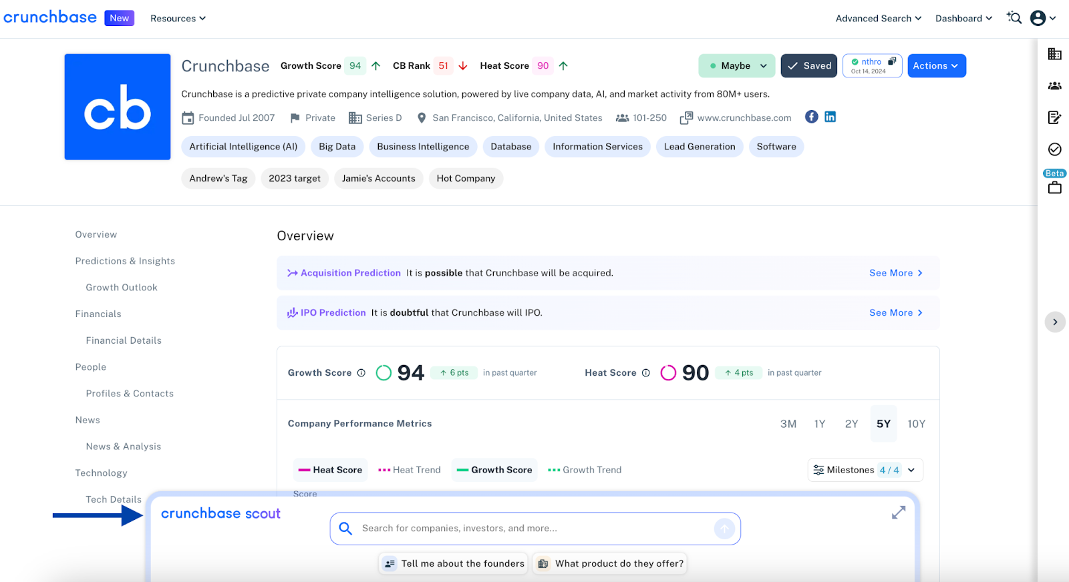1069x582 pixels.
Task: Toggle the Saved button for this company
Action: (809, 66)
